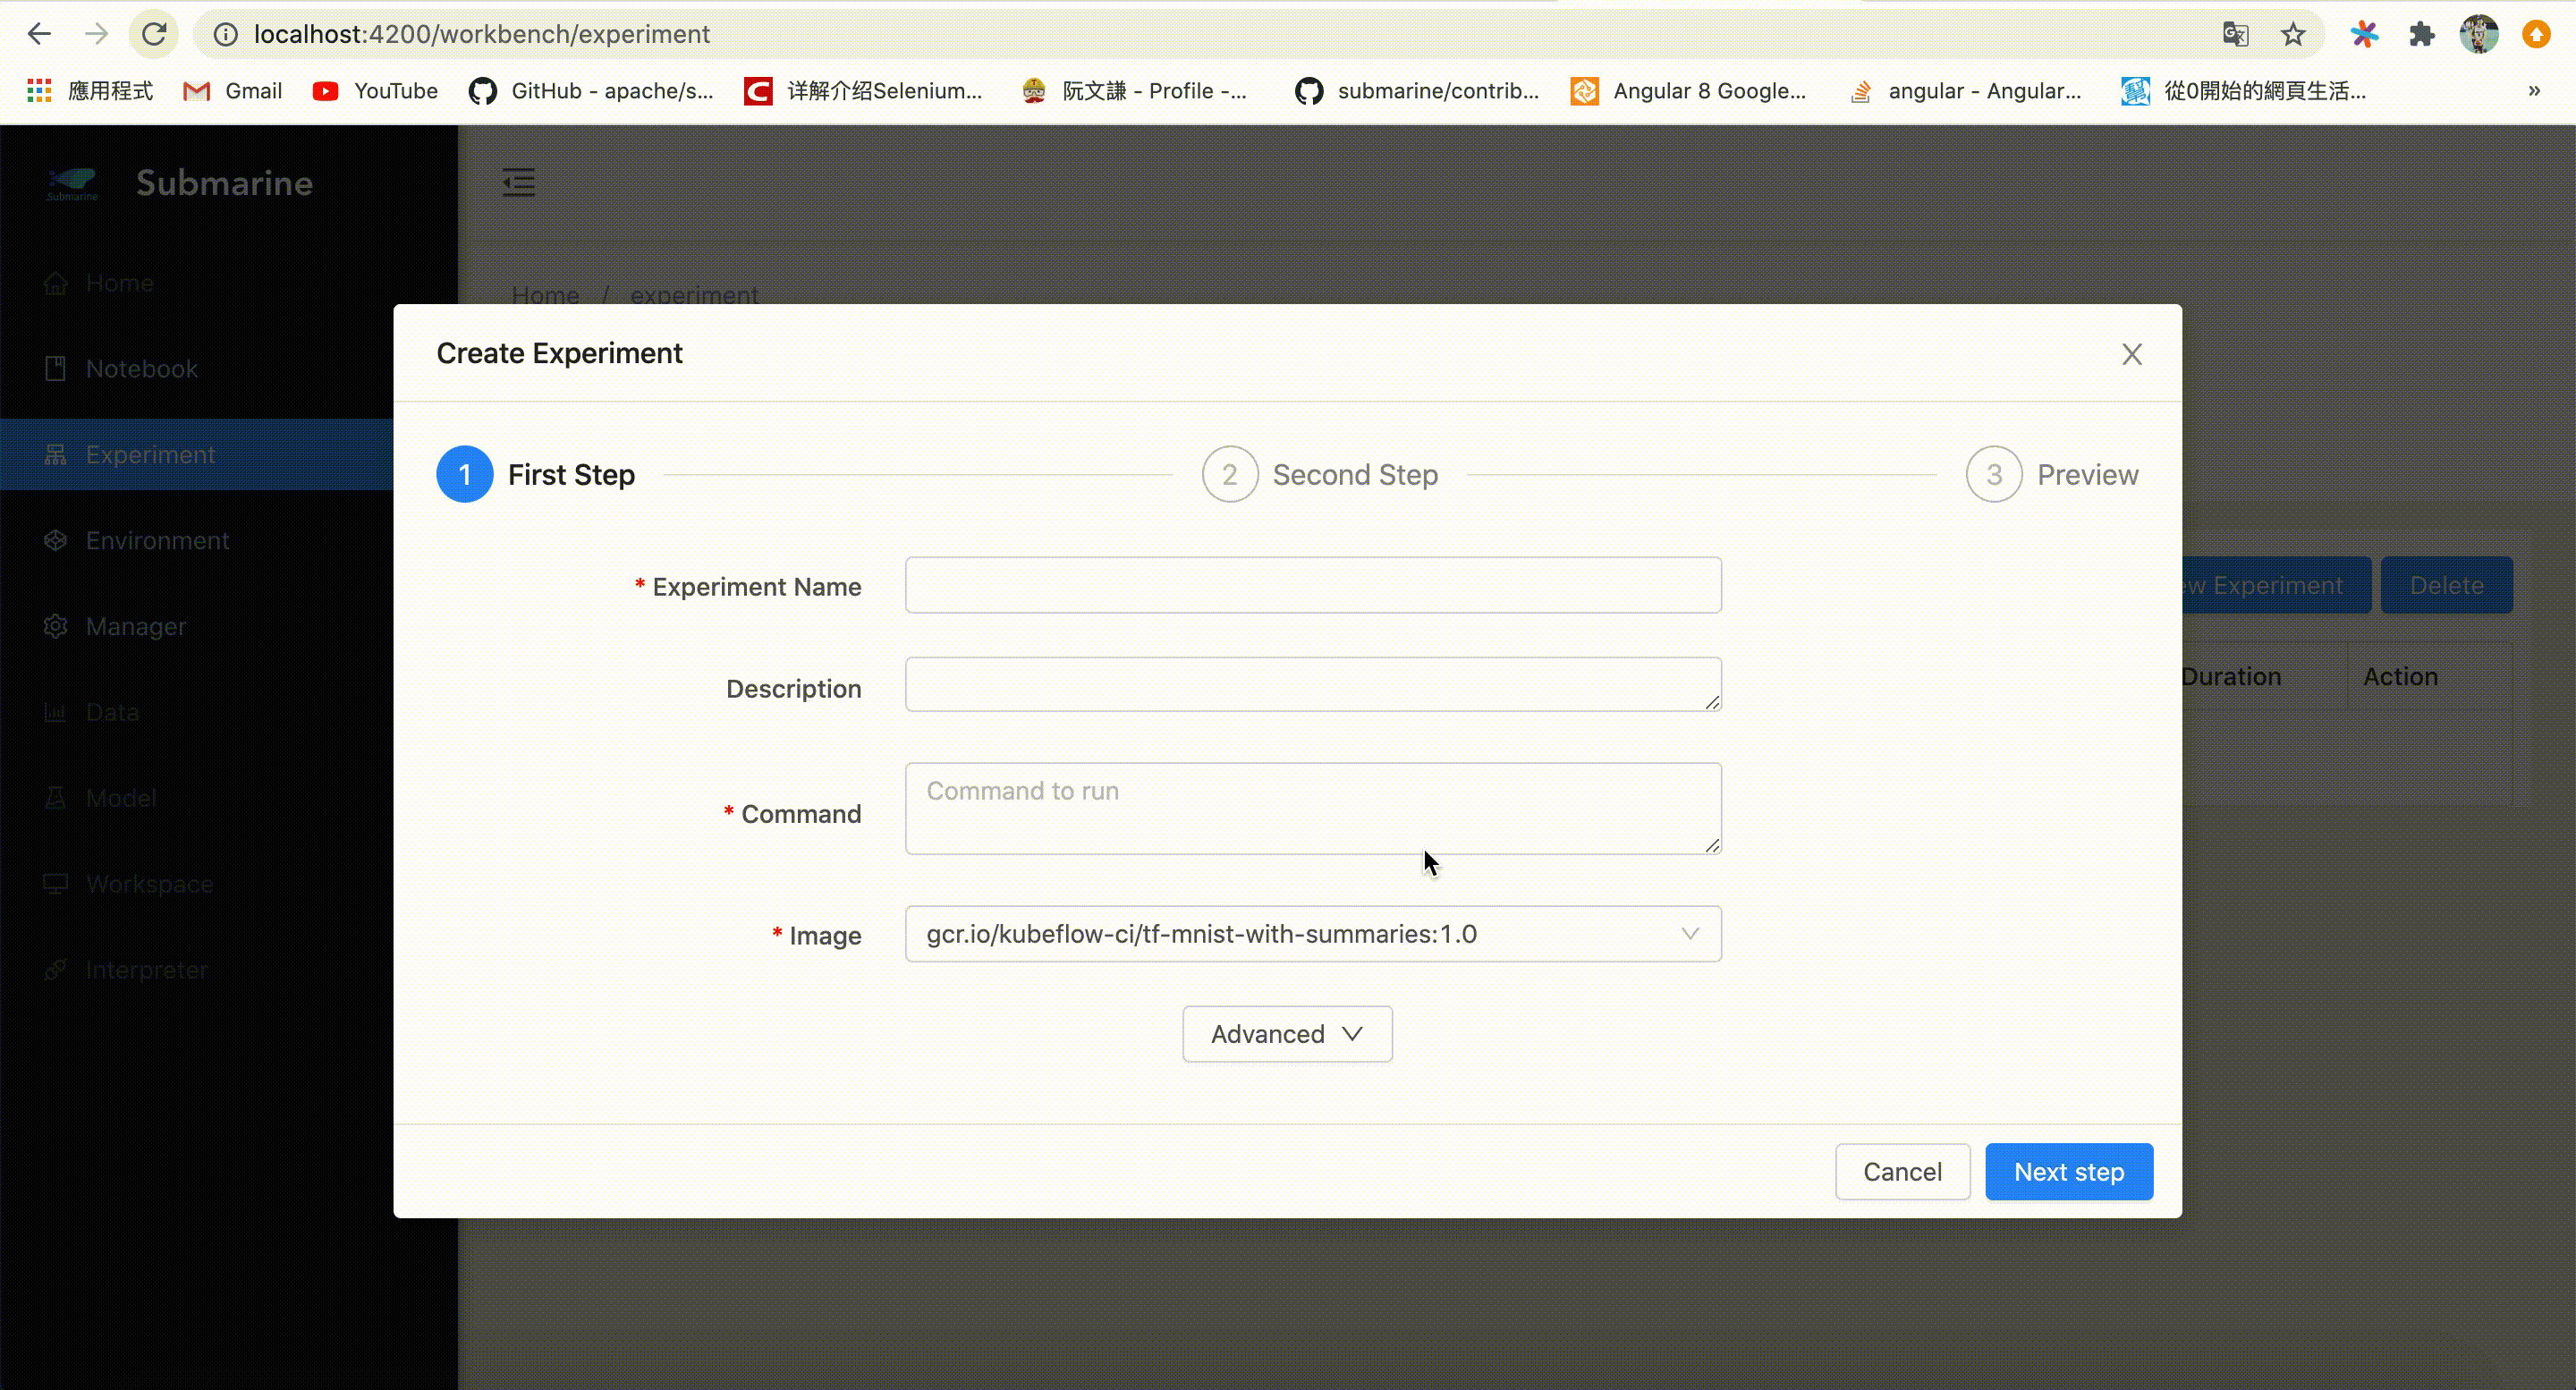Expand the Advanced options section
Image resolution: width=2576 pixels, height=1390 pixels.
tap(1286, 1034)
